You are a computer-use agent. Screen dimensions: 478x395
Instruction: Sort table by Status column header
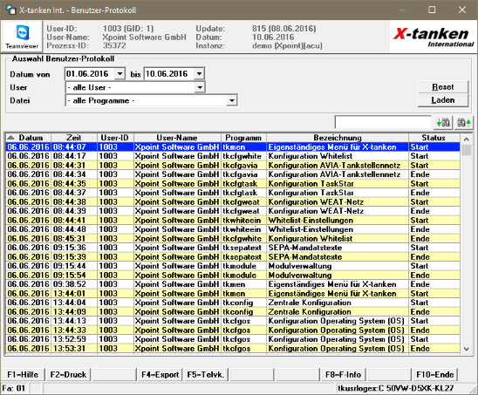coord(434,138)
